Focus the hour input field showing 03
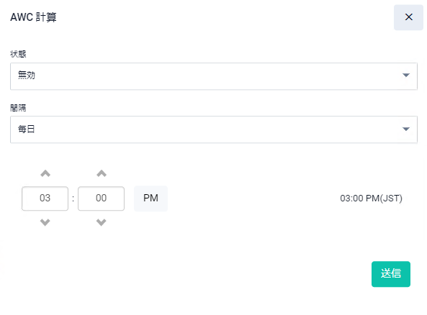 click(45, 198)
